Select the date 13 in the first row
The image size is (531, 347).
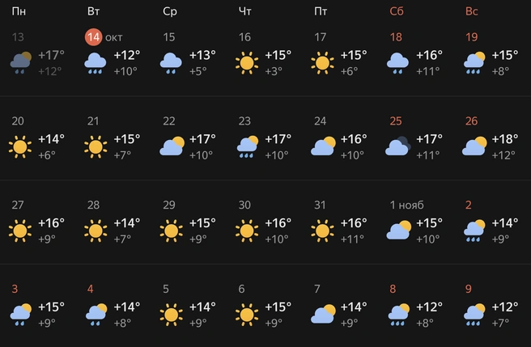pos(18,37)
